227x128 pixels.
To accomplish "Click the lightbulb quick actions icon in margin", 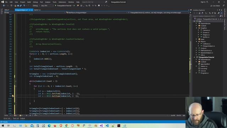I will (13, 96).
